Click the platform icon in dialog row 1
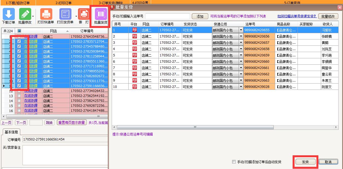343x169 pixels. pyautogui.click(x=134, y=30)
